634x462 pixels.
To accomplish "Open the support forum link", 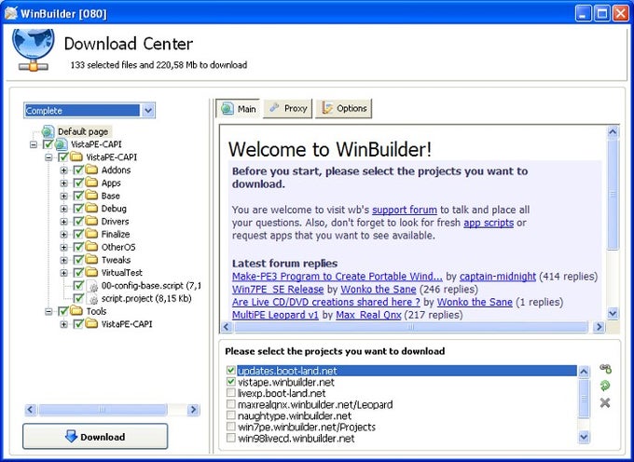I will point(405,210).
